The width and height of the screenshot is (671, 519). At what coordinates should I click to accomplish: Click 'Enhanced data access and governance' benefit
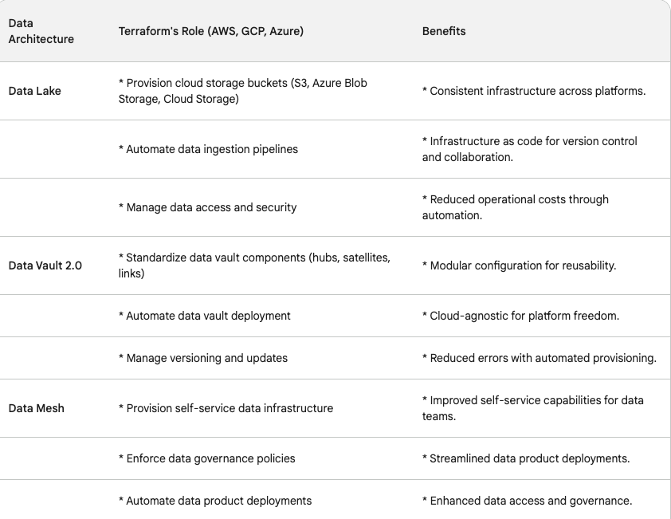[527, 501]
